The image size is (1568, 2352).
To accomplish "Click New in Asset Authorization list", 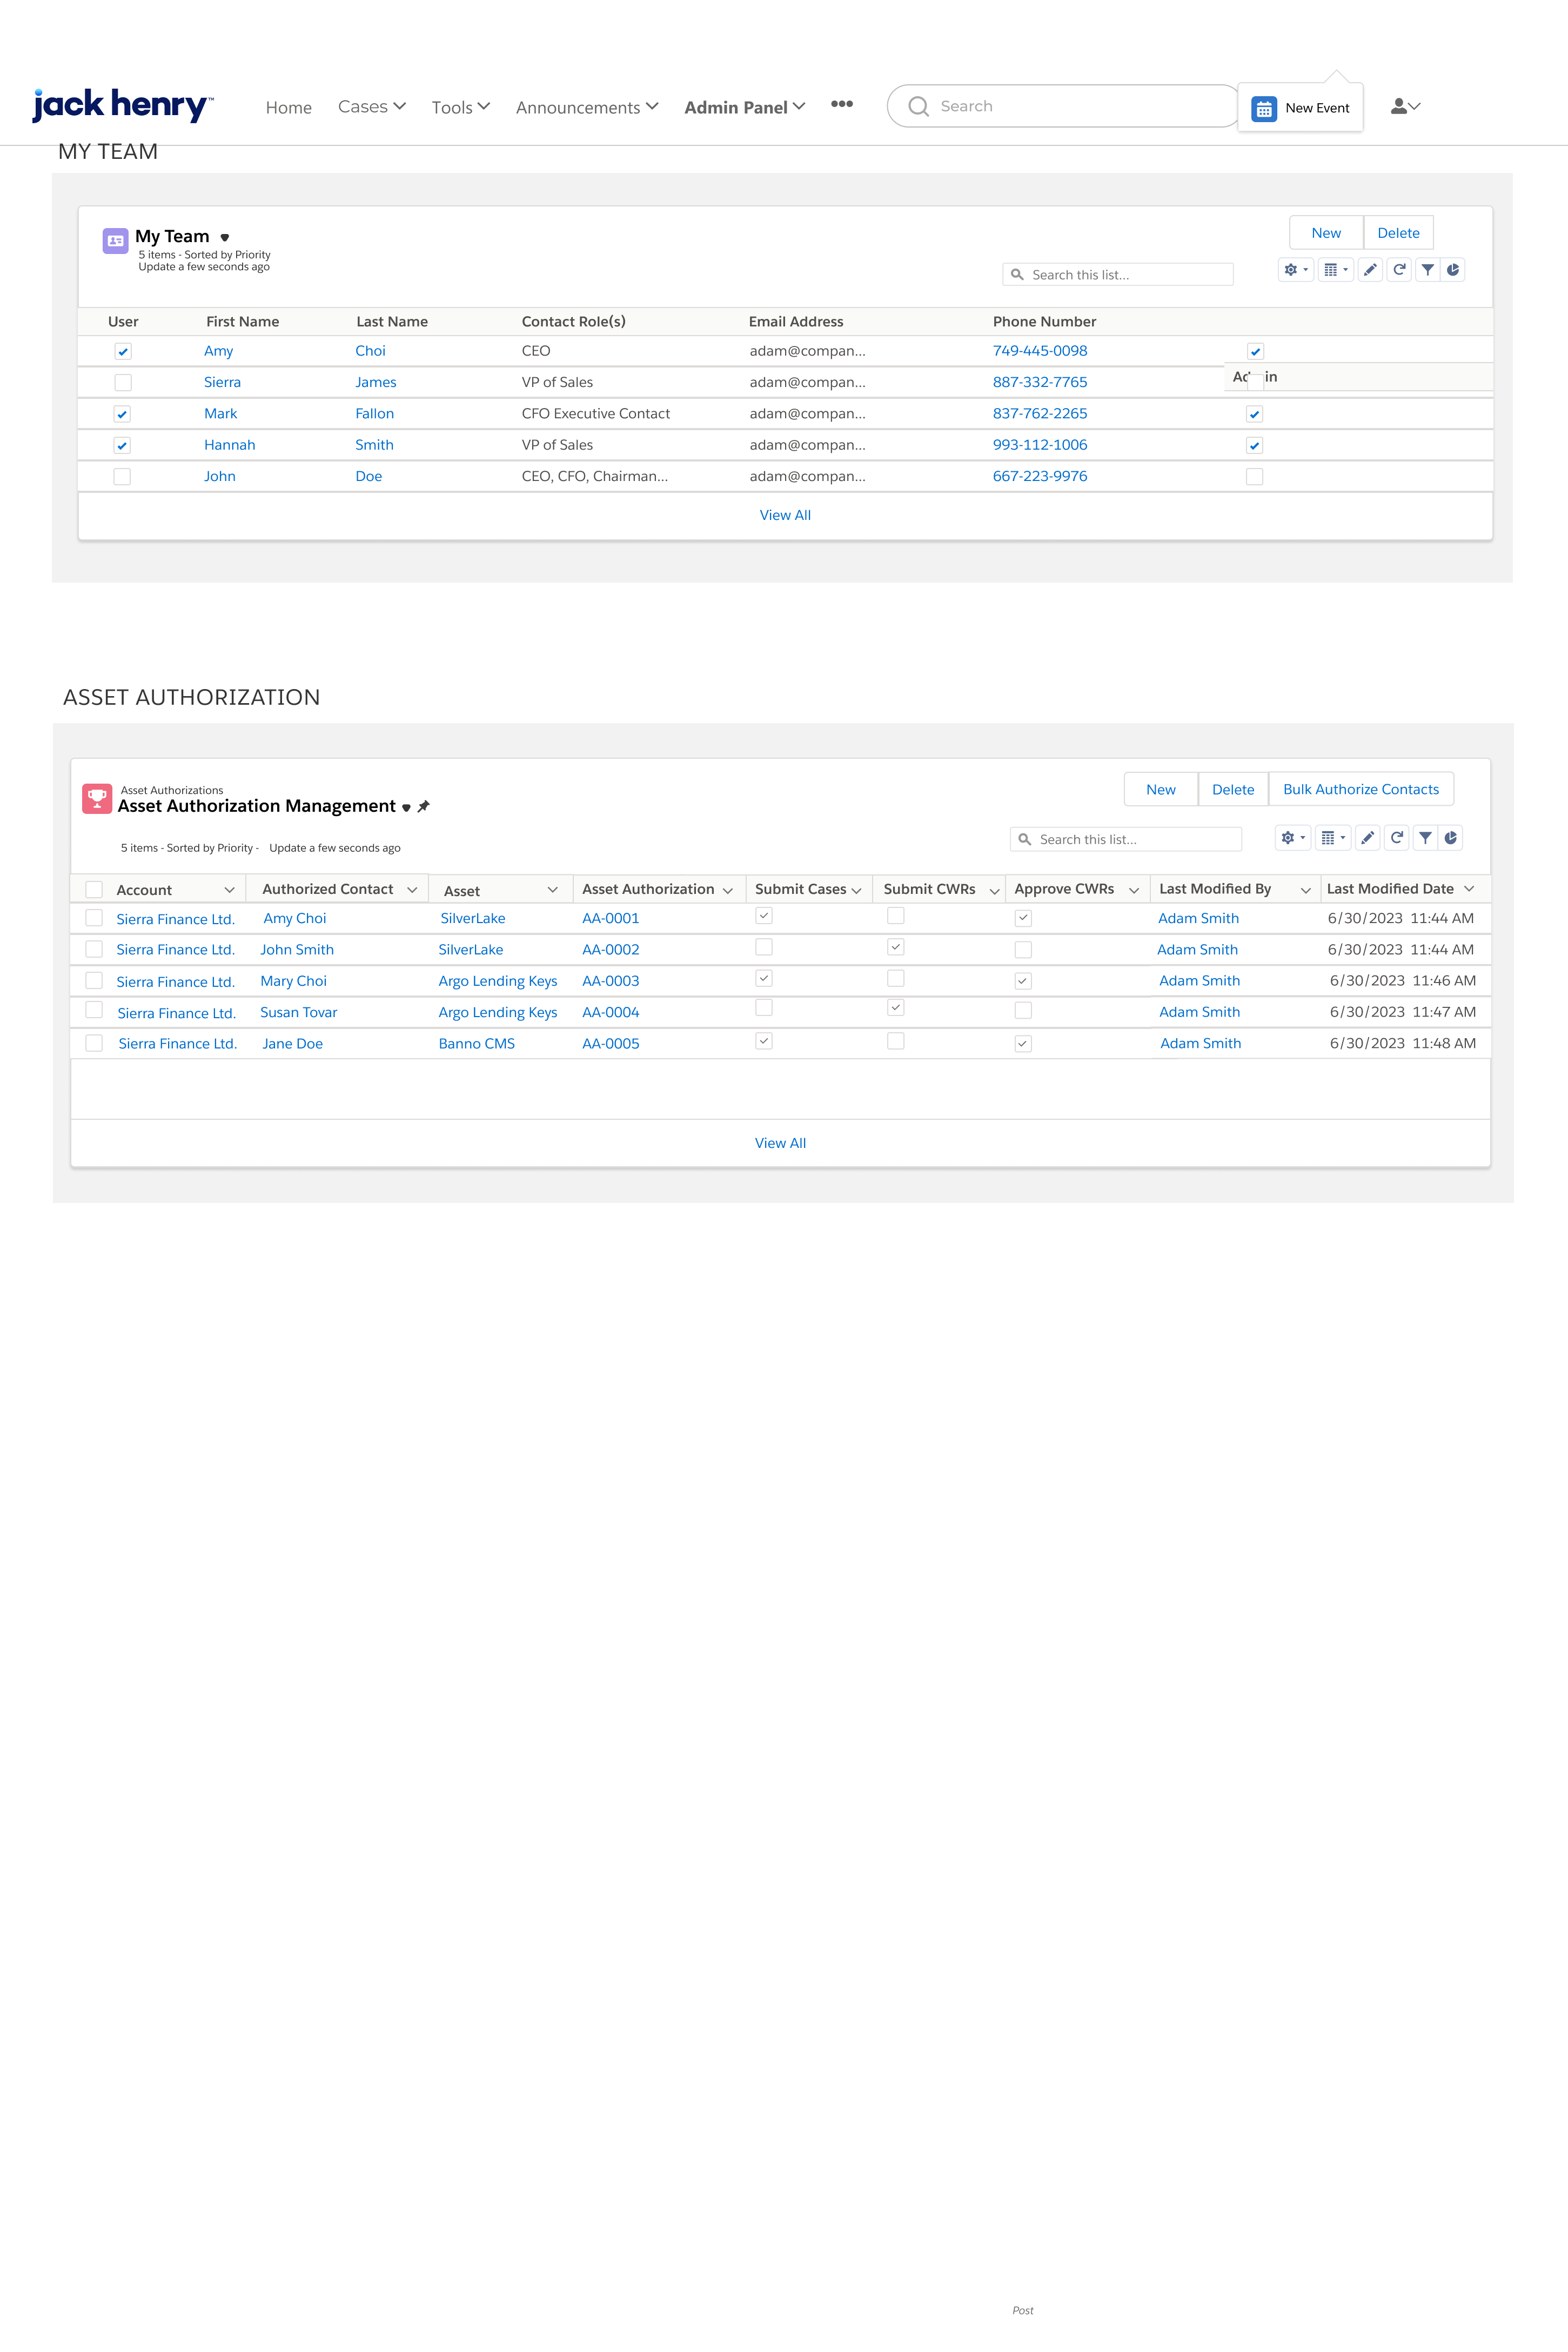I will coord(1161,789).
